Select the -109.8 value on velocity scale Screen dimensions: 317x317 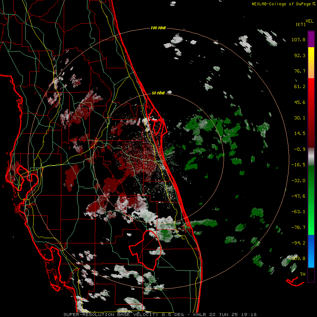pyautogui.click(x=297, y=259)
